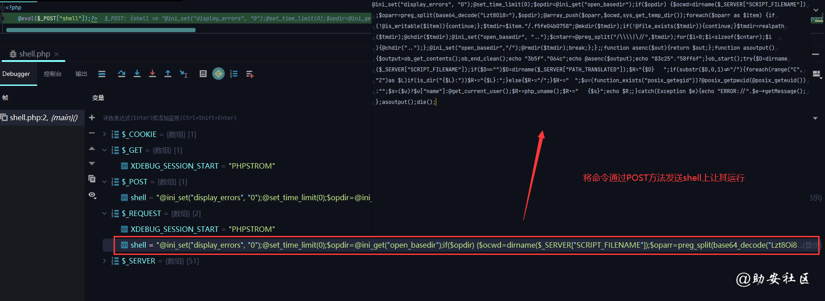Click the $_POST array type icon
Viewport: 825px width, 301px height.
point(115,182)
